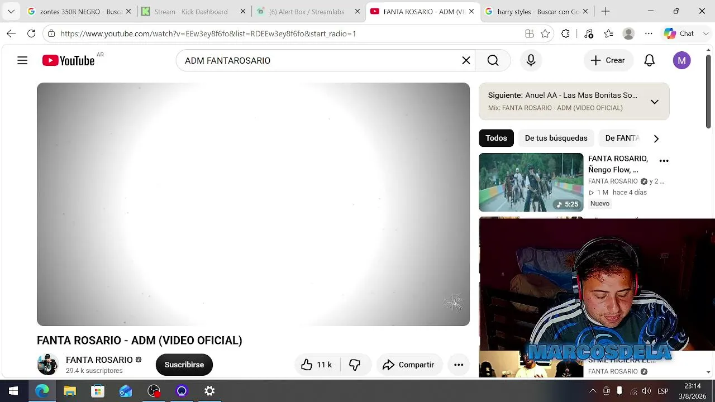
Task: Reload the YouTube page
Action: pos(31,33)
